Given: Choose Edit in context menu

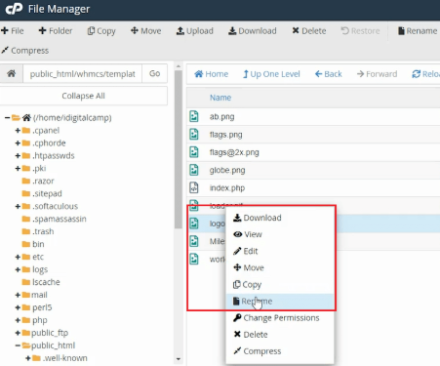Looking at the screenshot, I should click(x=280, y=251).
